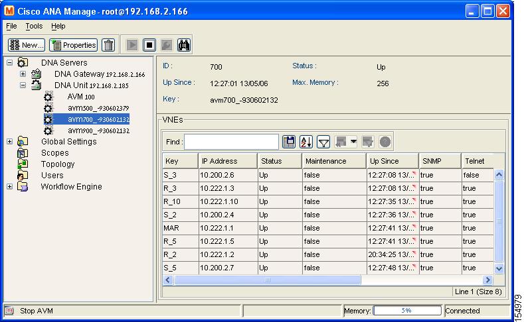
Task: Select avm900_-930602132 in the tree
Action: coord(98,131)
